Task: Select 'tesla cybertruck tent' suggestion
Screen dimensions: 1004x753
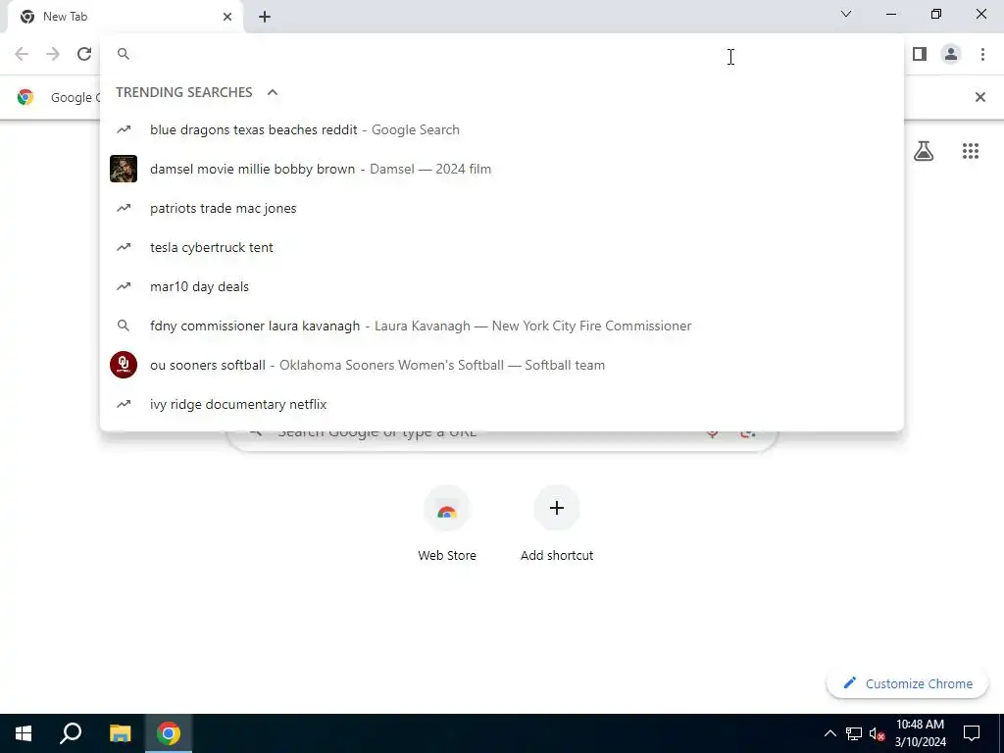Action: 502,247
